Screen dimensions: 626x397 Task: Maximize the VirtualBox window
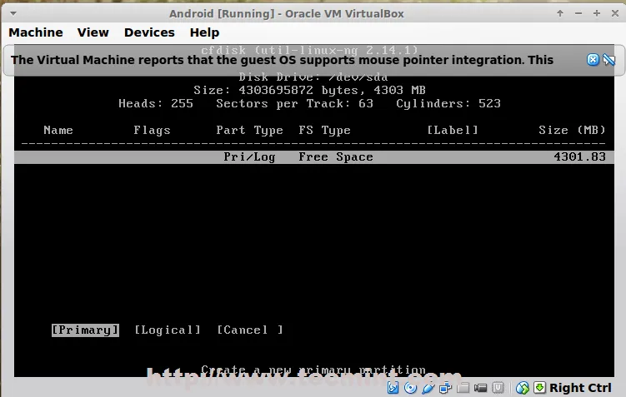pyautogui.click(x=597, y=13)
